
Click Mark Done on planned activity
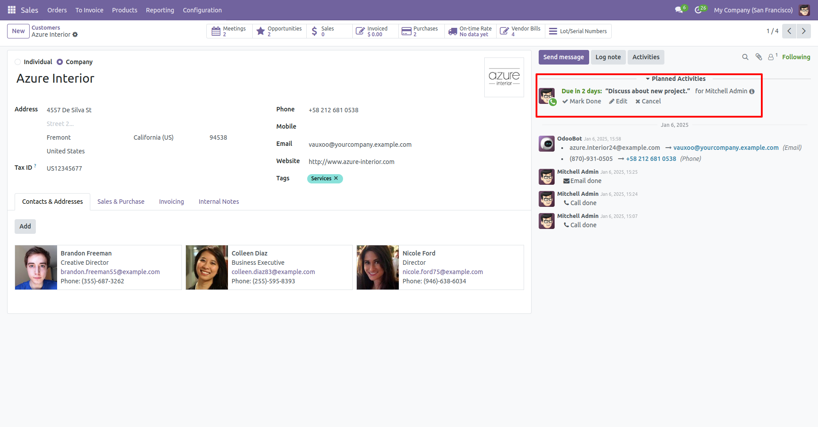coord(582,101)
